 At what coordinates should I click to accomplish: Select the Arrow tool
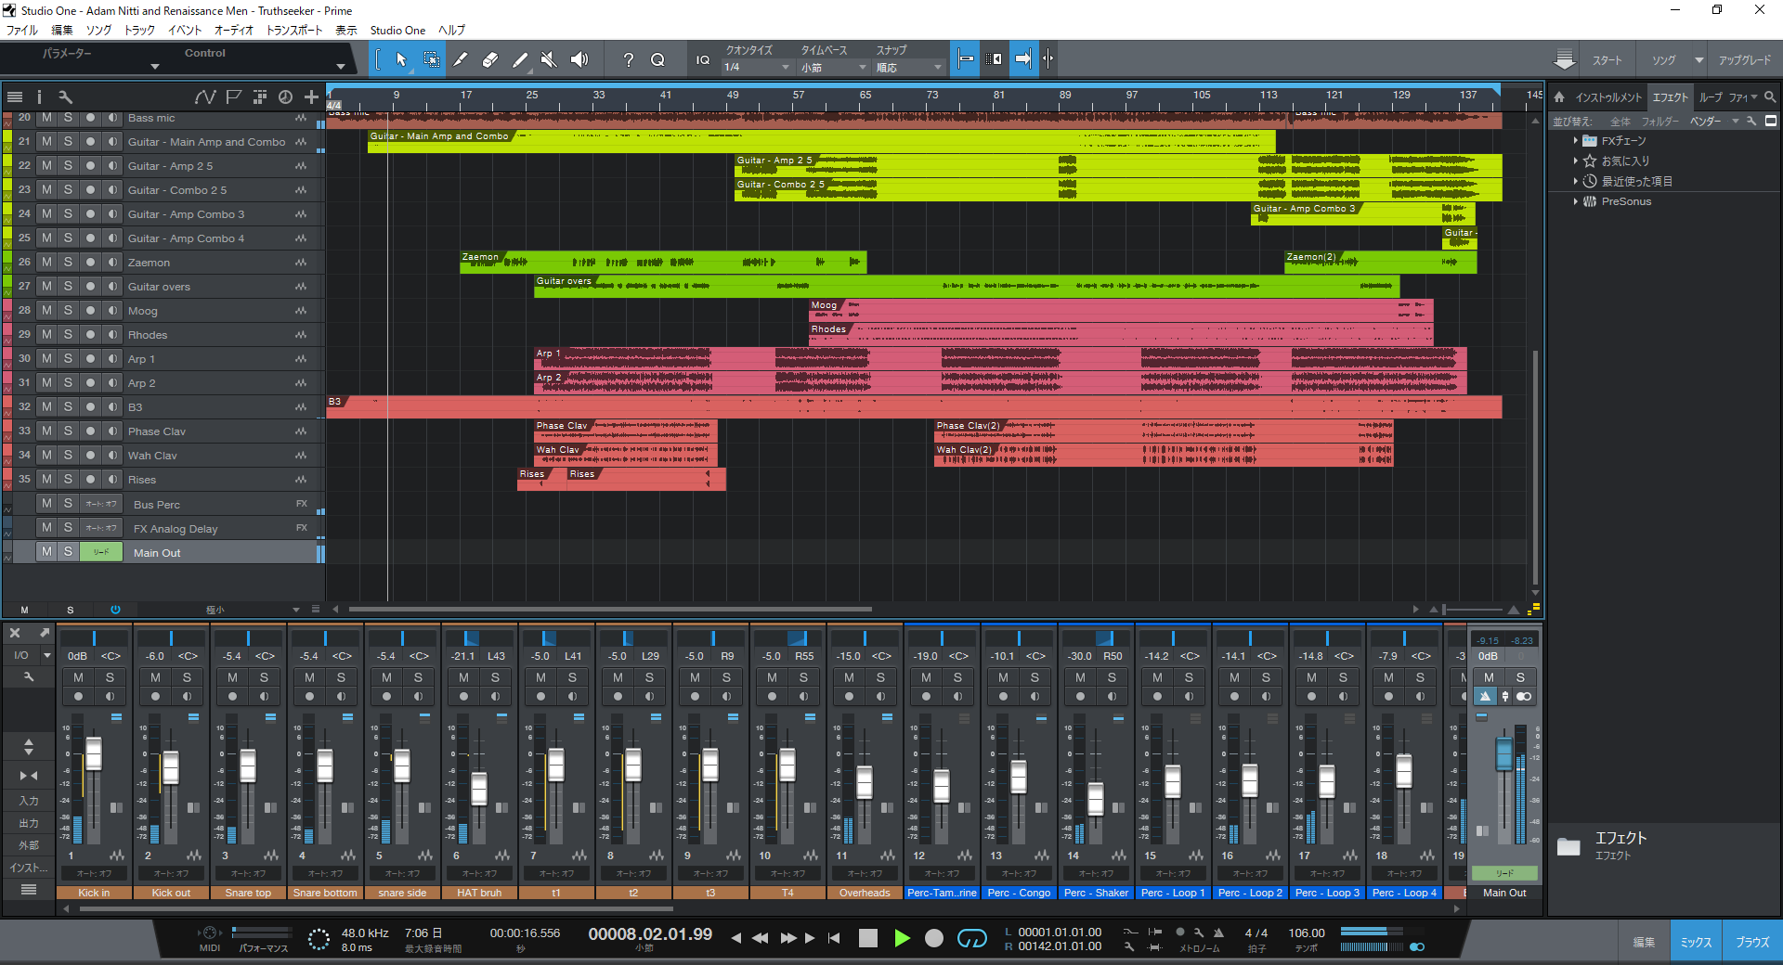click(x=401, y=60)
